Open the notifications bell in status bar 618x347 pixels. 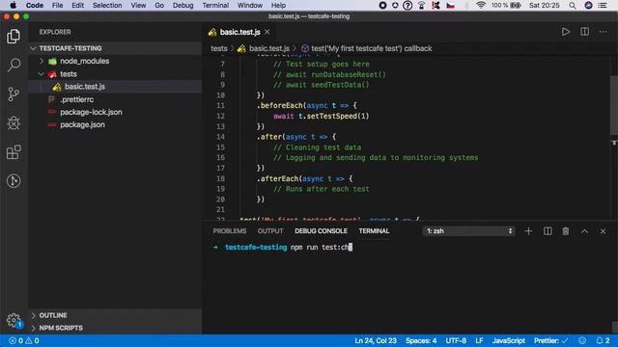[603, 340]
